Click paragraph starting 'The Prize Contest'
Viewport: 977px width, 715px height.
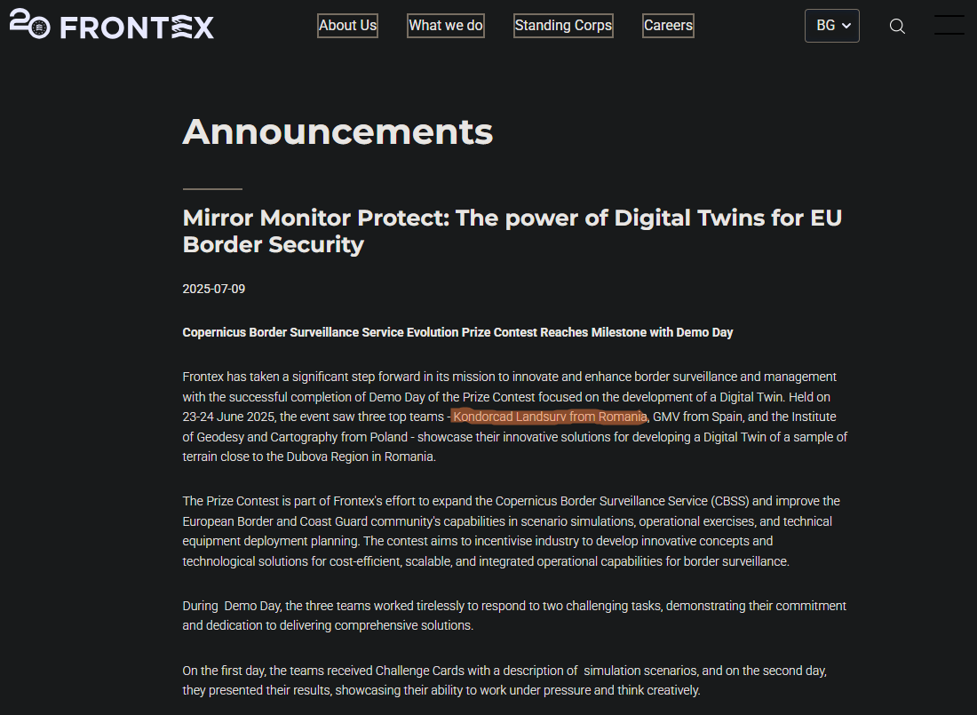click(x=511, y=531)
